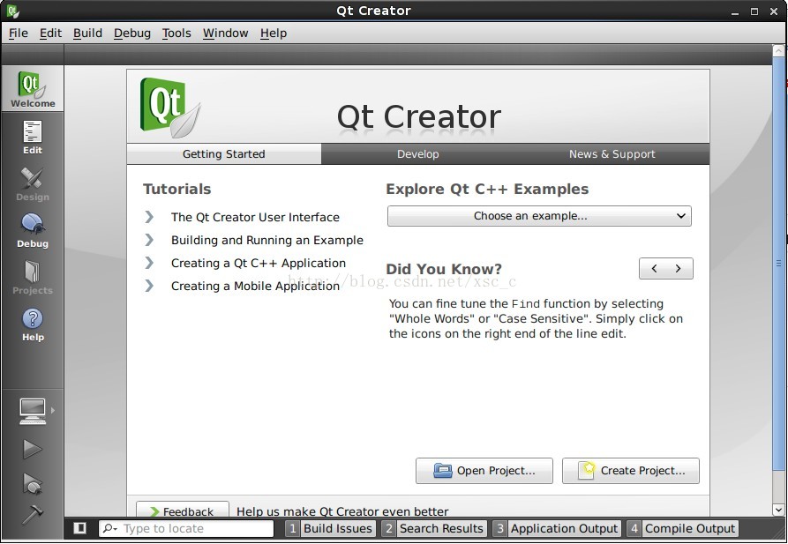Click the vertical scrollbar thumb
Image resolution: width=788 pixels, height=544 pixels.
tap(778, 264)
